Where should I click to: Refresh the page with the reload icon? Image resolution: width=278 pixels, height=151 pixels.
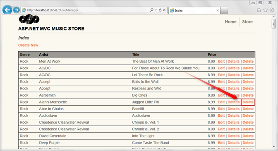click(160, 10)
